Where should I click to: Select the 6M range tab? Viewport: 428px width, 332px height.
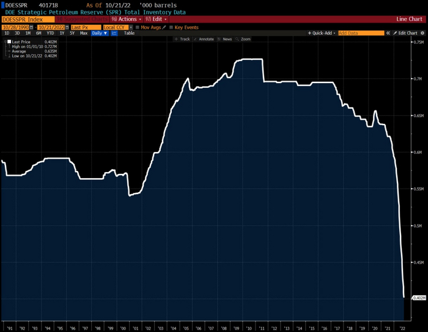tap(39, 33)
